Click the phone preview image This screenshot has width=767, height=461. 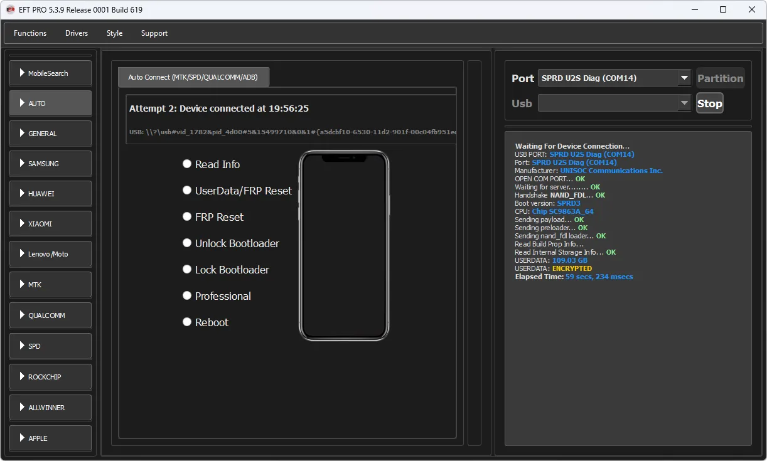(344, 246)
